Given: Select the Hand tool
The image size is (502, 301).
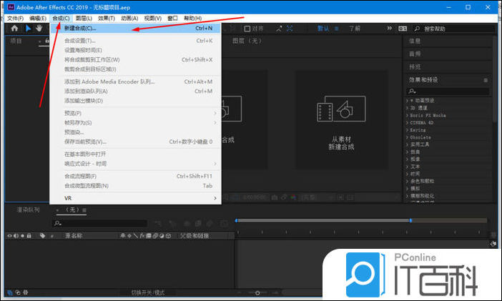Looking at the screenshot, I should pos(39,28).
